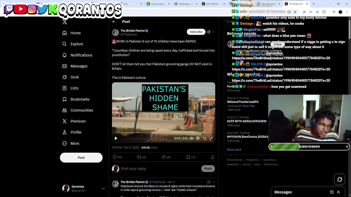351x197 pixels.
Task: Repost the tweet with 10K reposts
Action: click(x=141, y=157)
